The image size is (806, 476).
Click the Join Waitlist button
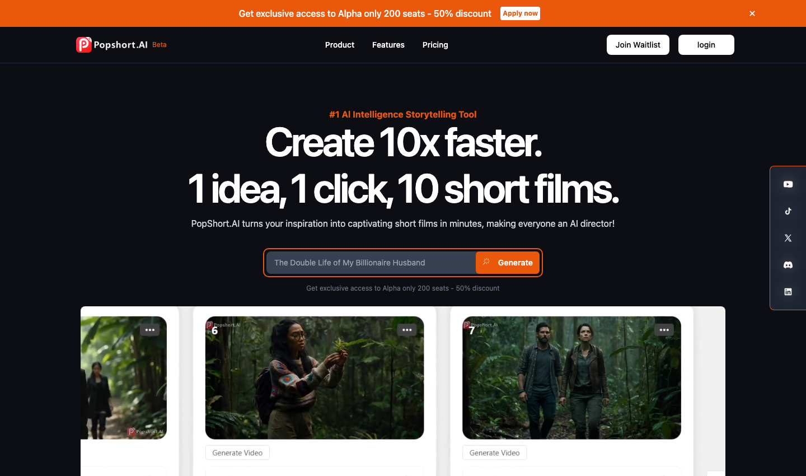click(638, 45)
